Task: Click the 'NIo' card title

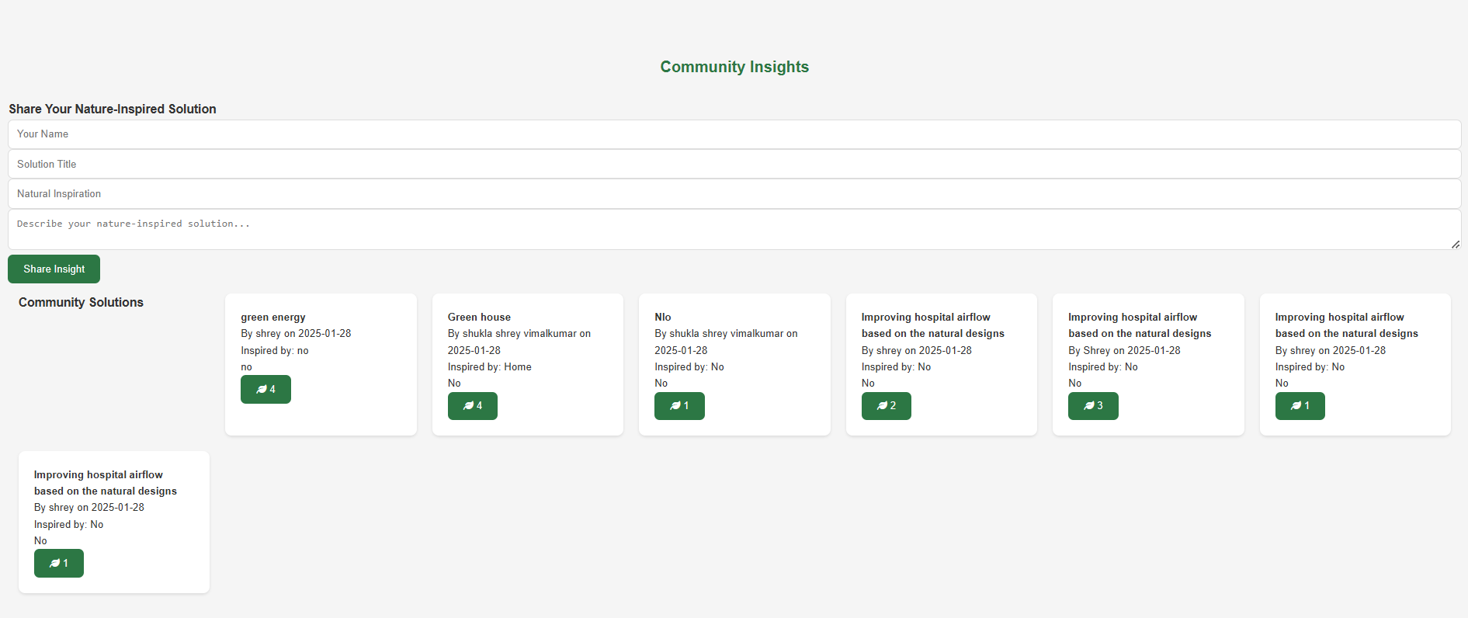Action: point(663,318)
